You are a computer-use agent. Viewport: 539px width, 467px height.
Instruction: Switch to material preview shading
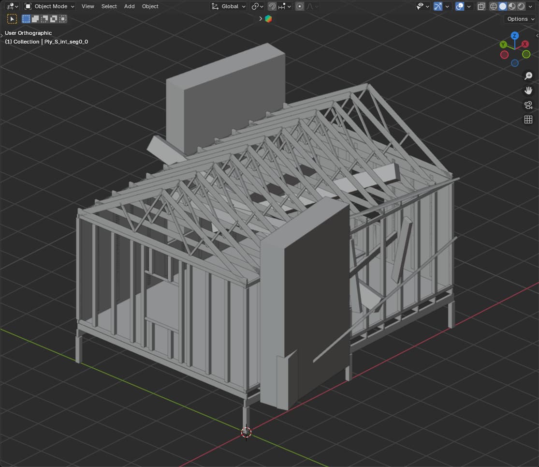tap(512, 6)
